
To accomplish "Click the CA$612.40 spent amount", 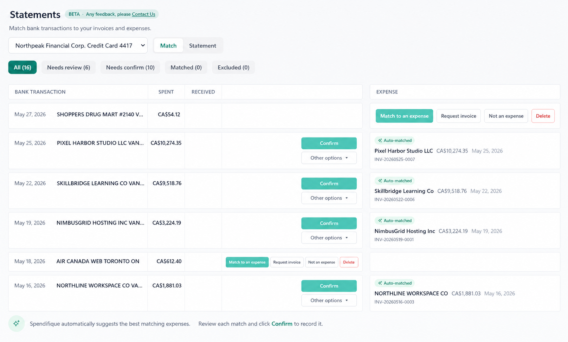I will [x=169, y=261].
